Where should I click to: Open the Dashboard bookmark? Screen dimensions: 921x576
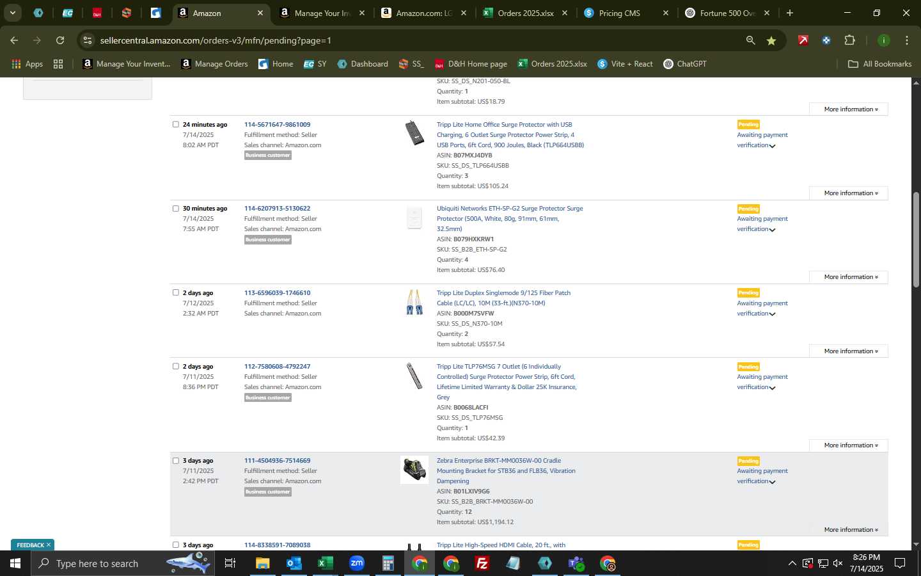(x=362, y=64)
